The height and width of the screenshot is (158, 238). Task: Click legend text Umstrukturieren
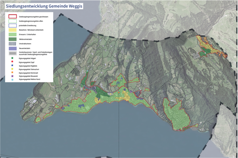[x=25, y=44]
